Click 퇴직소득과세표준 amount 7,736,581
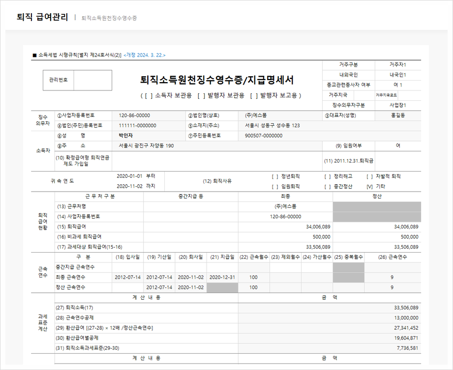This screenshot has width=453, height=370. coord(408,348)
